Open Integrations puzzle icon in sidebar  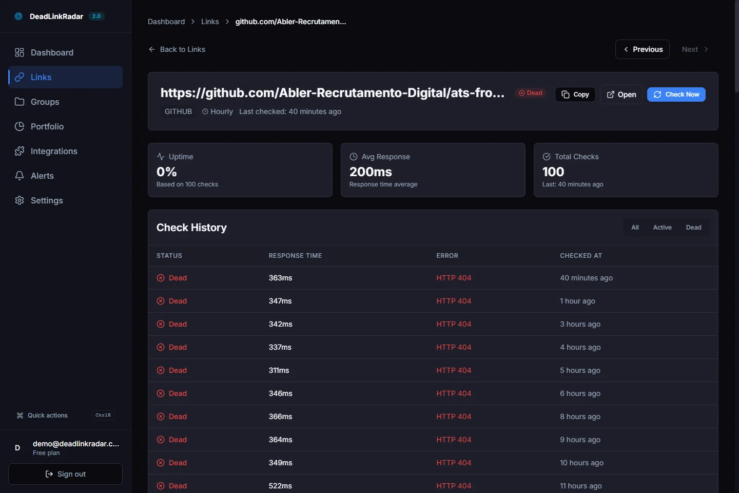[x=20, y=151]
